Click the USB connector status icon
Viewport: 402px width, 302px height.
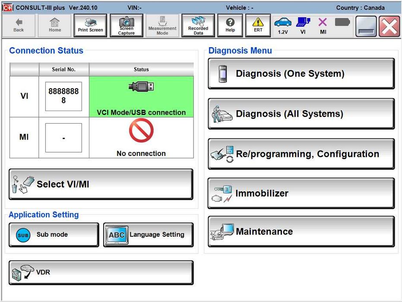coord(141,87)
